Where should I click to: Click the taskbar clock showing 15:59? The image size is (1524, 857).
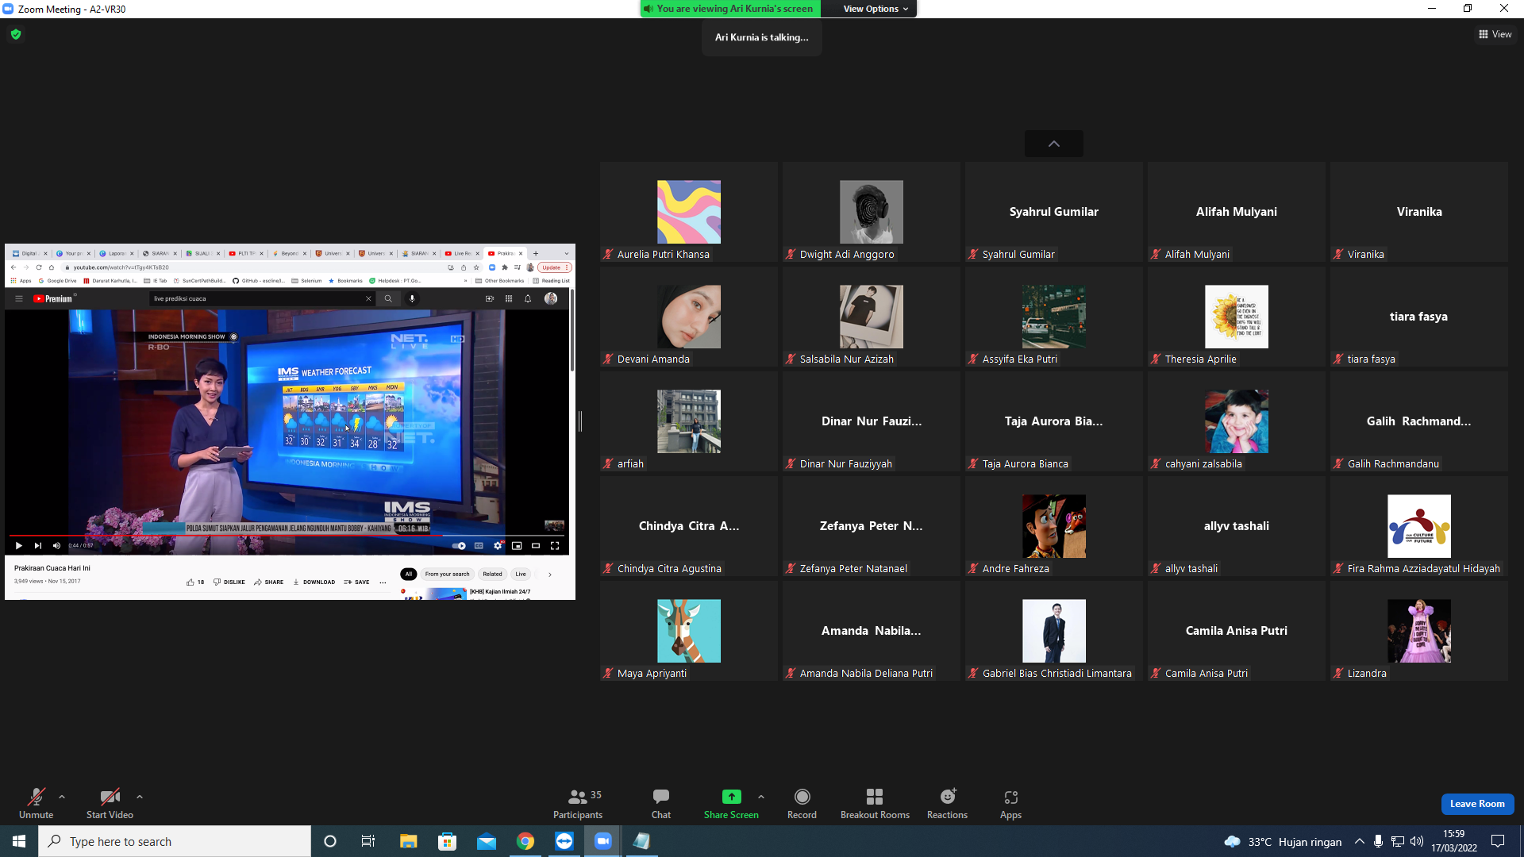(x=1454, y=841)
